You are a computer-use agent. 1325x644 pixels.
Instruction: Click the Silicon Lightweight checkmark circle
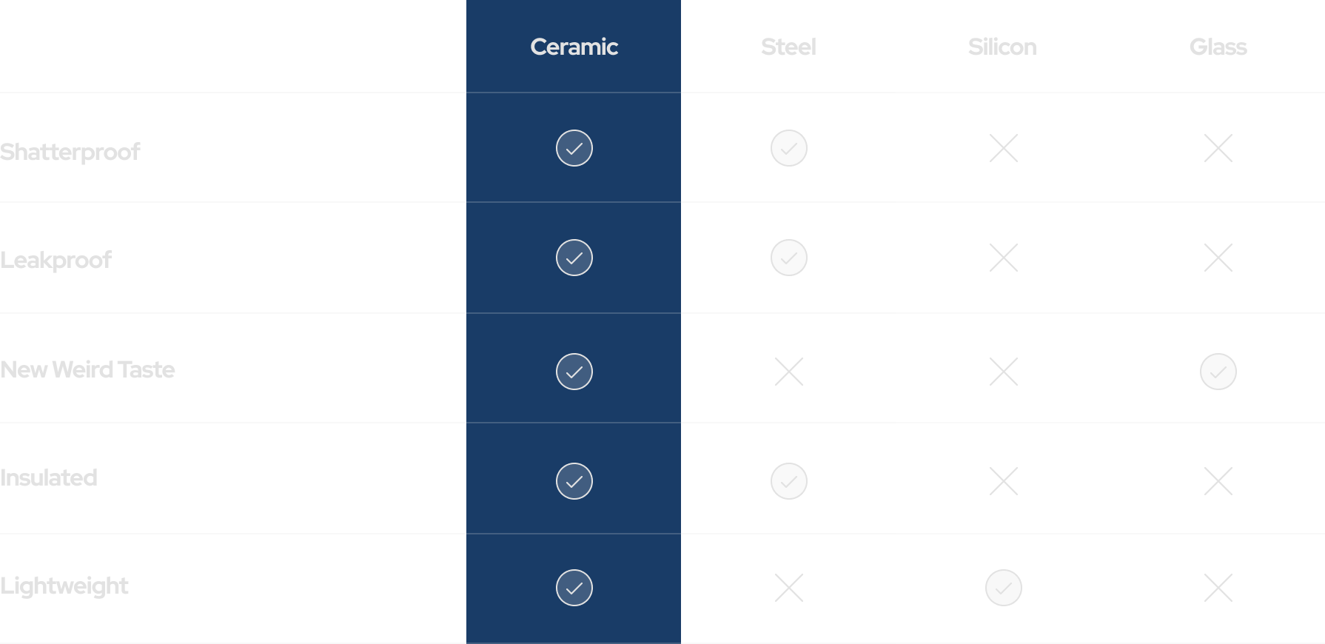pyautogui.click(x=1003, y=588)
